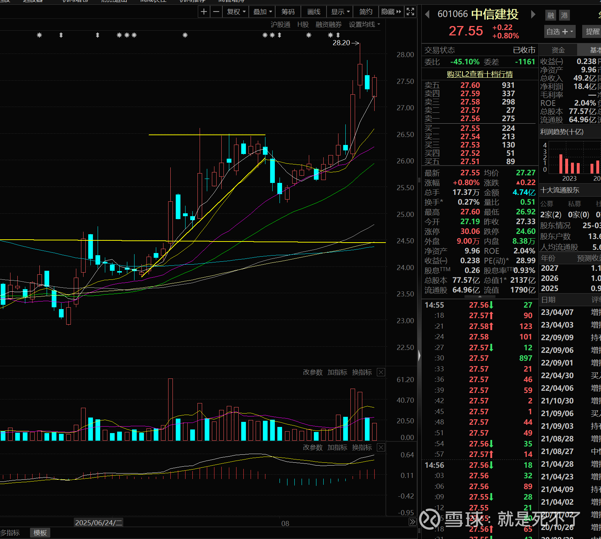Image resolution: width=601 pixels, height=539 pixels.
Task: Select 卖一 27.56 ask row
Action: (x=480, y=119)
